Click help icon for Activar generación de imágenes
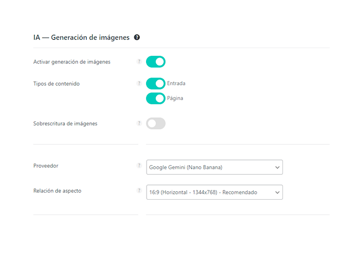The height and width of the screenshot is (254, 355). click(x=139, y=61)
